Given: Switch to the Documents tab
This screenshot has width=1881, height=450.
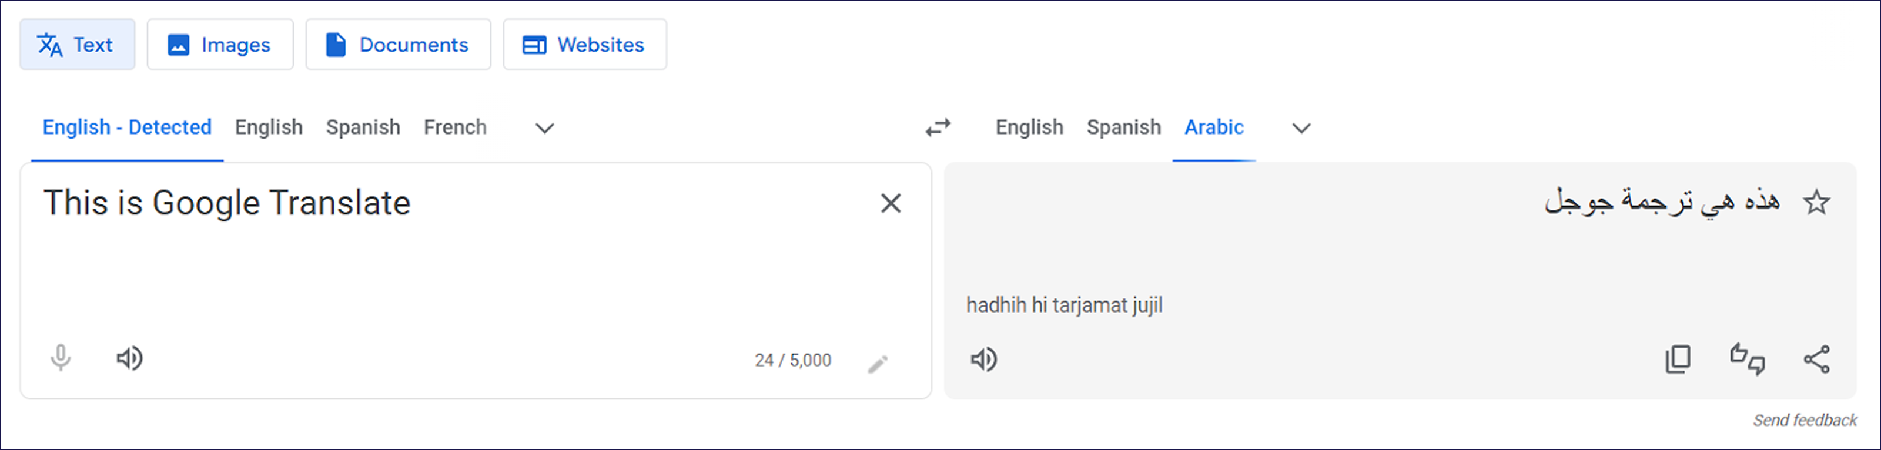Looking at the screenshot, I should [398, 43].
